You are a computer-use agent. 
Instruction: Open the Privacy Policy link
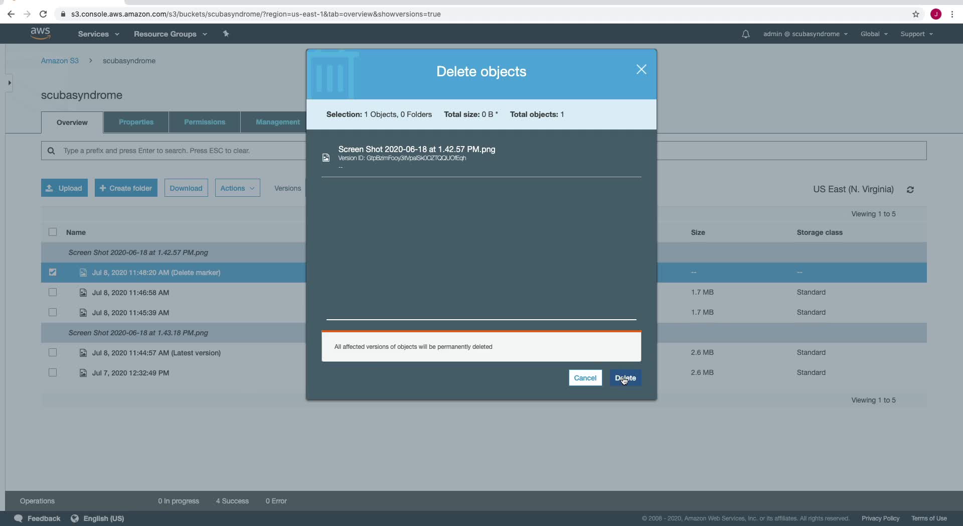tap(880, 518)
